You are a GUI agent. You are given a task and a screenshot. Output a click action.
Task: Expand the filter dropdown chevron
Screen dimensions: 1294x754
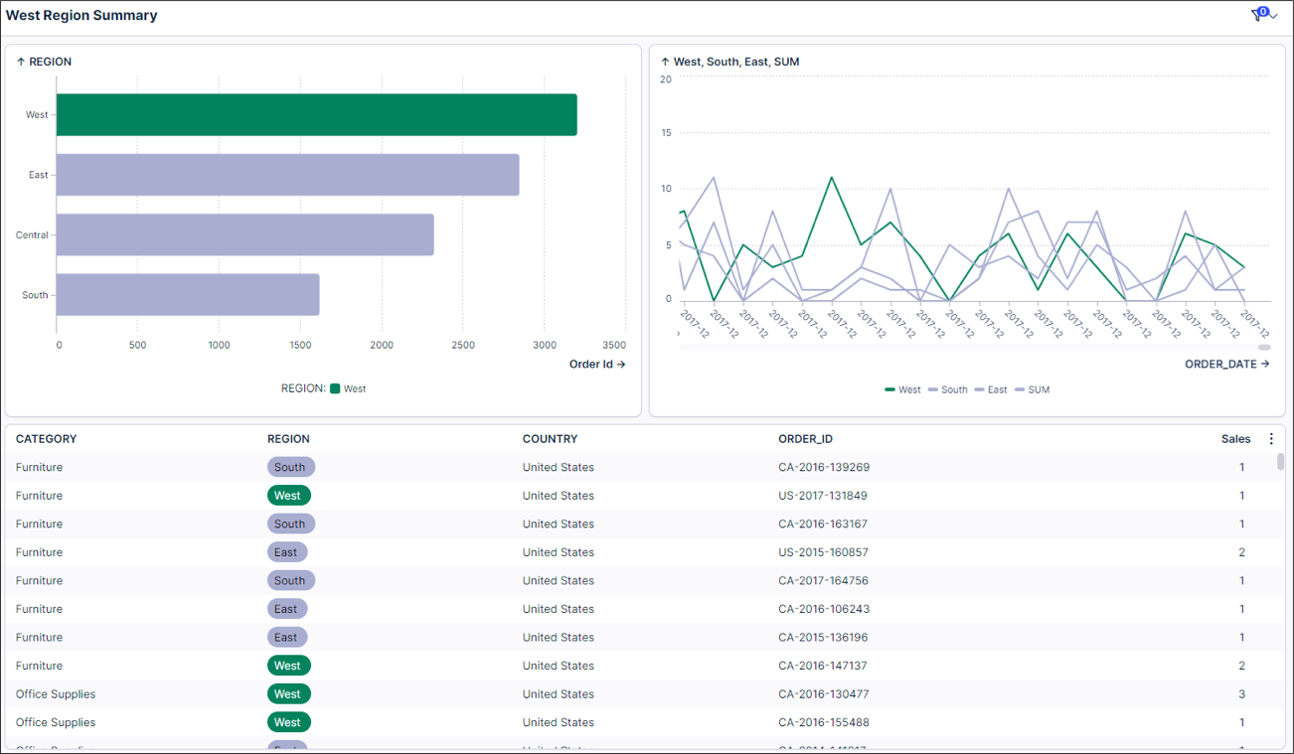[1273, 16]
